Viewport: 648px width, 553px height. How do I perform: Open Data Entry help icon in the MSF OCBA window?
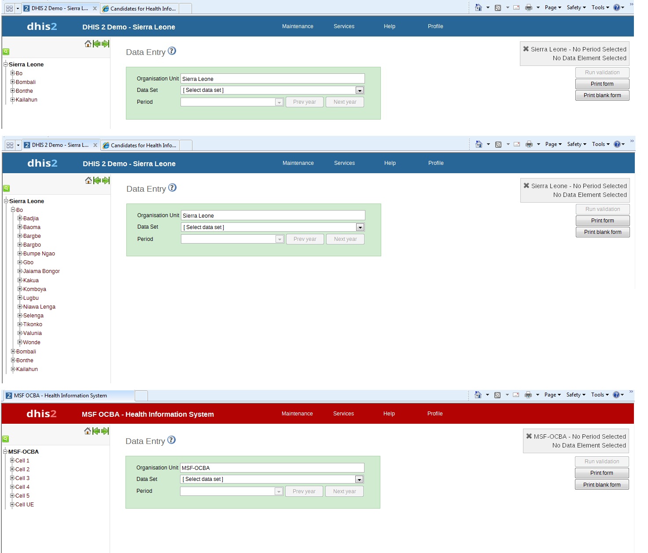tap(172, 440)
